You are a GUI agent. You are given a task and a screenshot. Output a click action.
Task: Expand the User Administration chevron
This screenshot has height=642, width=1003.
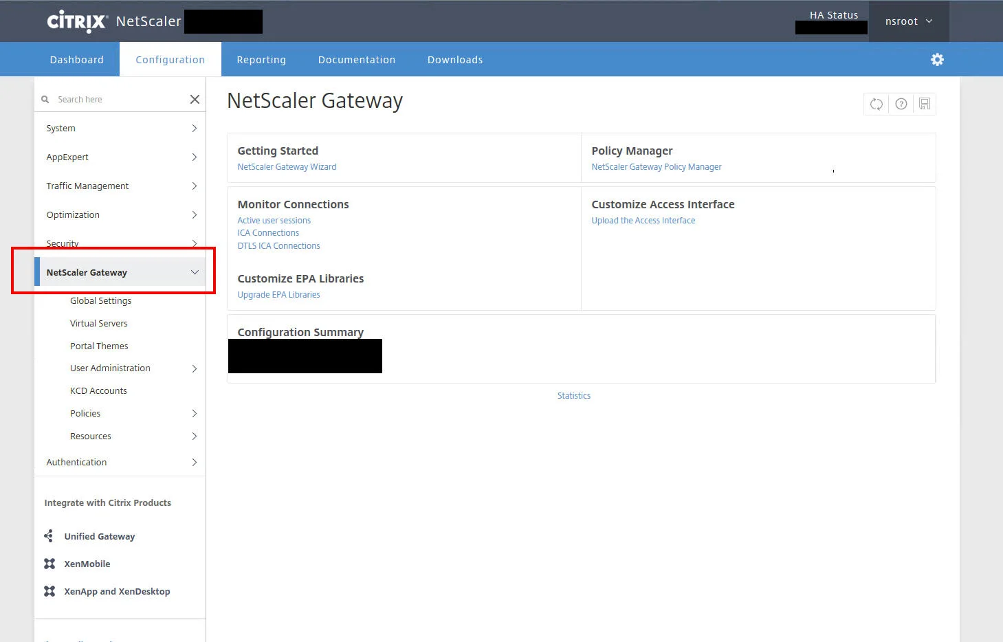pyautogui.click(x=195, y=368)
